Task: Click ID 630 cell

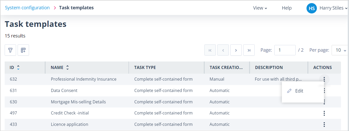Action: pyautogui.click(x=13, y=102)
